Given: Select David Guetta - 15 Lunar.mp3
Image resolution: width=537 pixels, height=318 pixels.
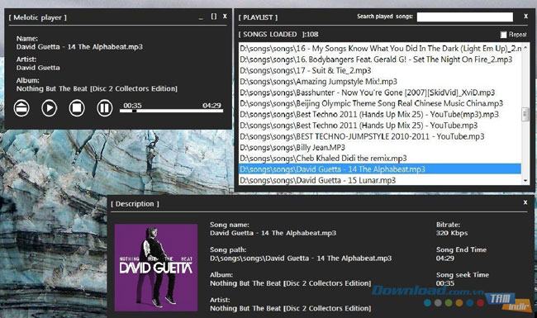Looking at the screenshot, I should (x=380, y=180).
